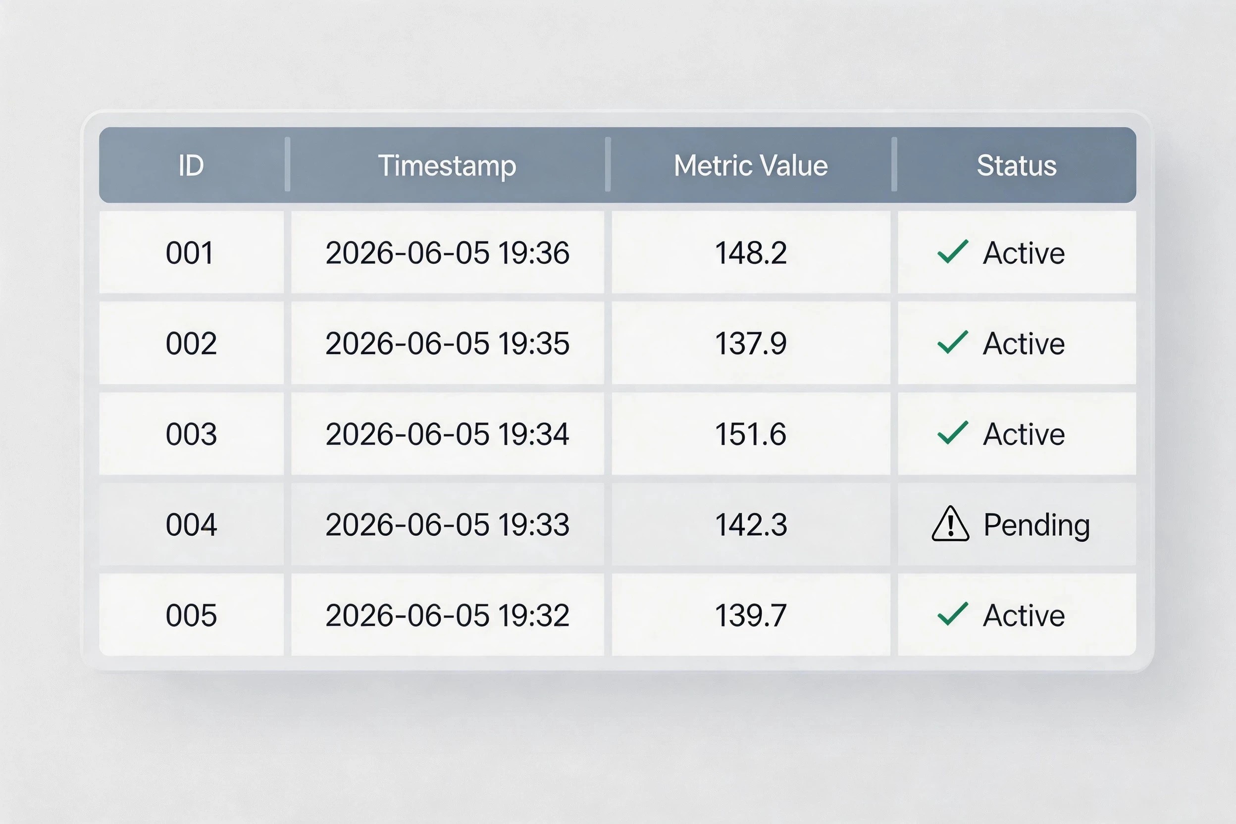Click the metric value 139.7 cell

tap(751, 615)
